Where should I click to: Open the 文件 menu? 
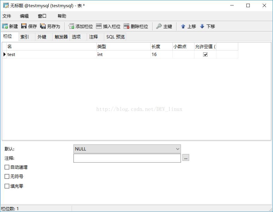[7, 16]
